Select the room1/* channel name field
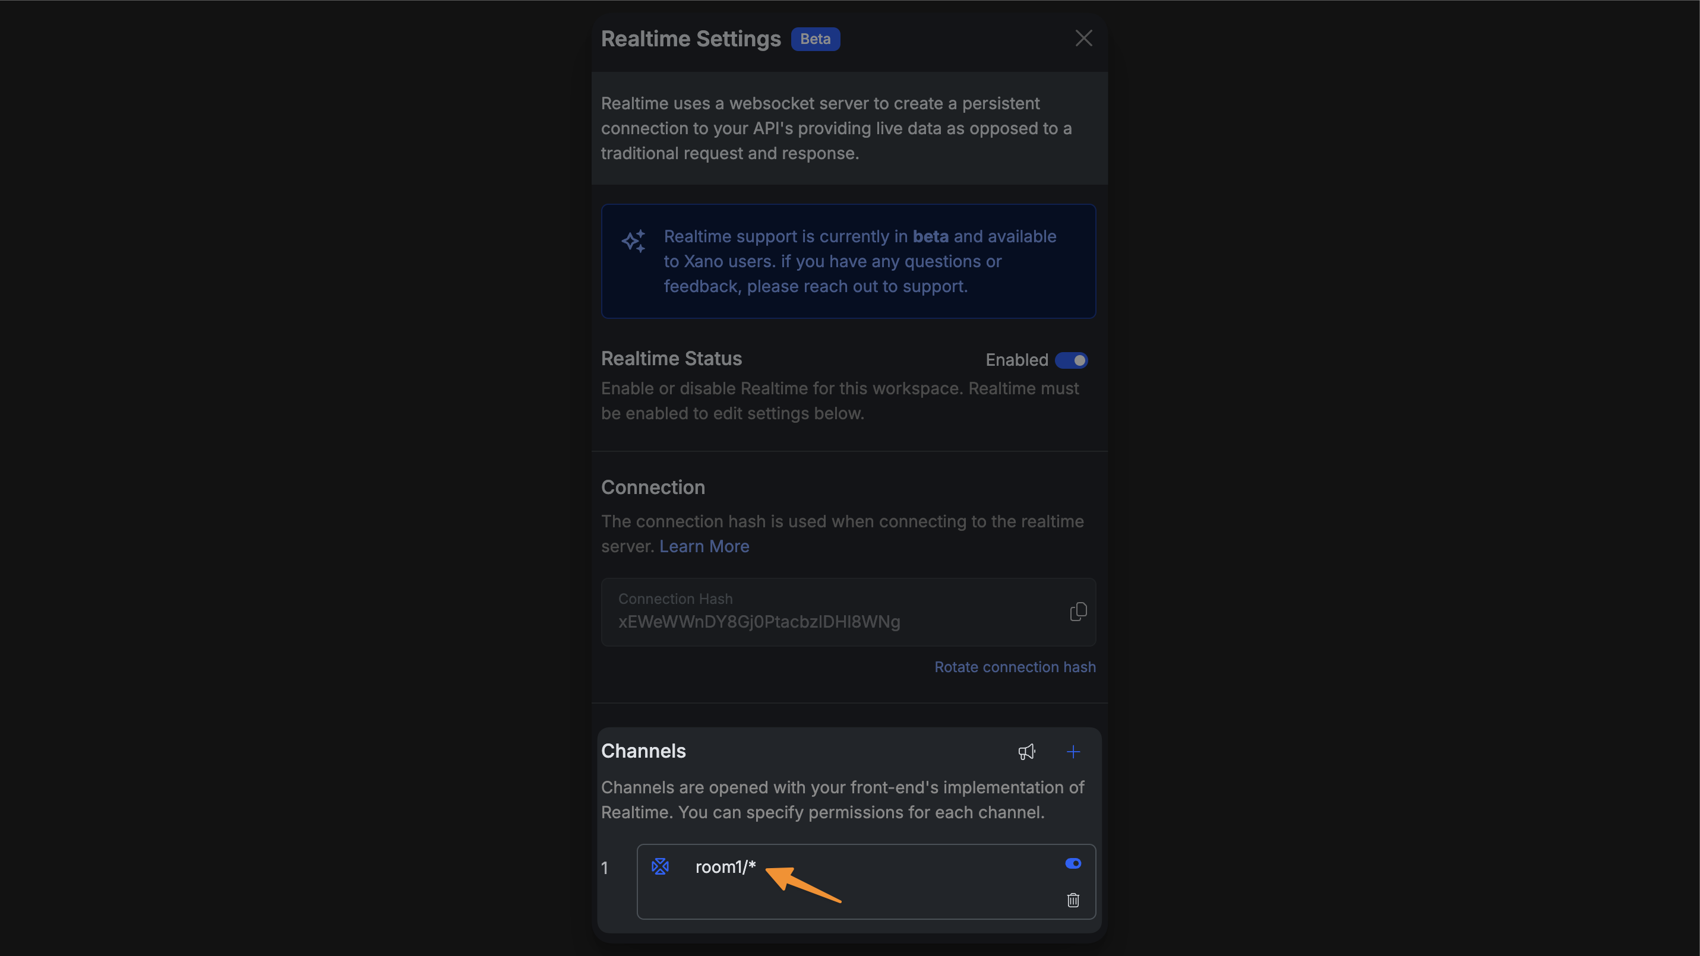This screenshot has width=1700, height=956. tap(725, 866)
